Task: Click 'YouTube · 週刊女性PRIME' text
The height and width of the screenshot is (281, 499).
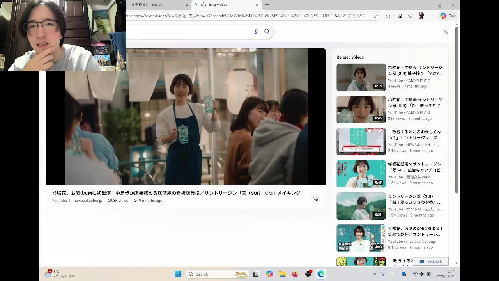Action: pyautogui.click(x=410, y=177)
